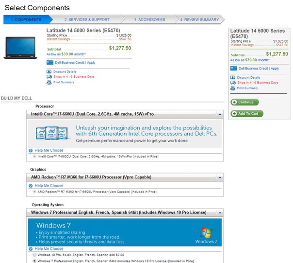Open Help Me Choose link under Processor

point(49,150)
